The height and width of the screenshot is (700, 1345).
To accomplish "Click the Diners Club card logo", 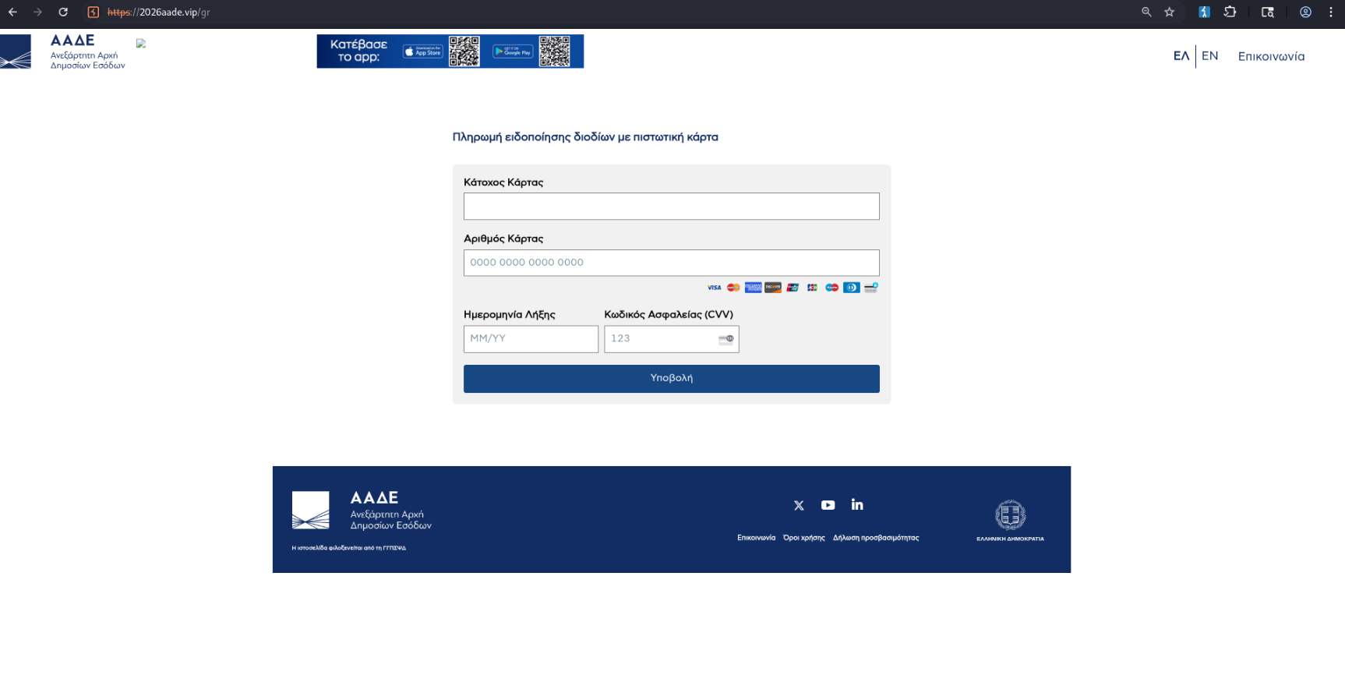I will pyautogui.click(x=852, y=288).
